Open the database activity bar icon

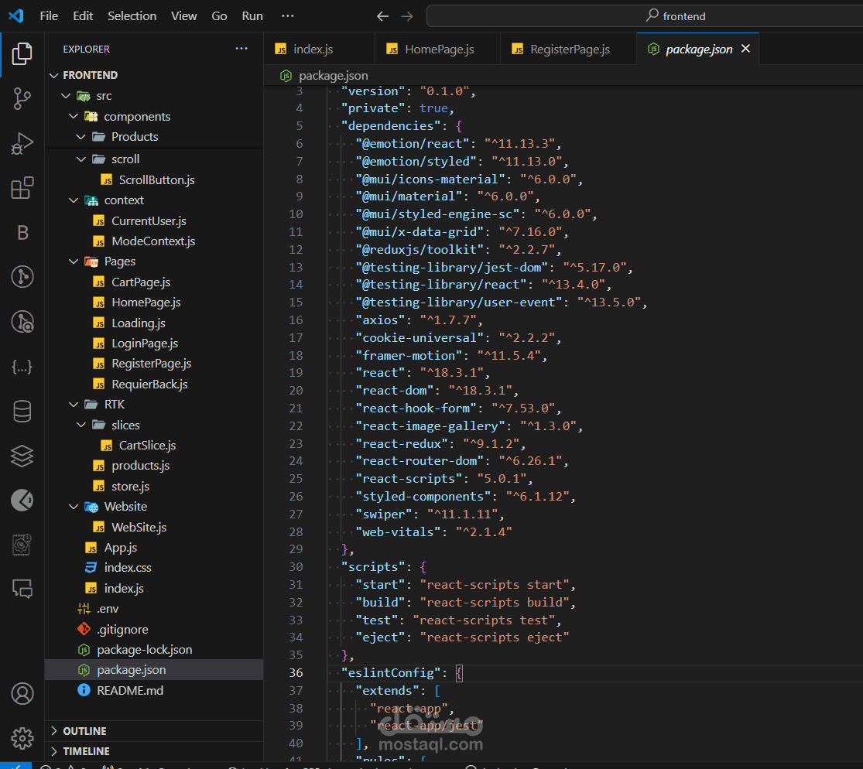pyautogui.click(x=22, y=412)
